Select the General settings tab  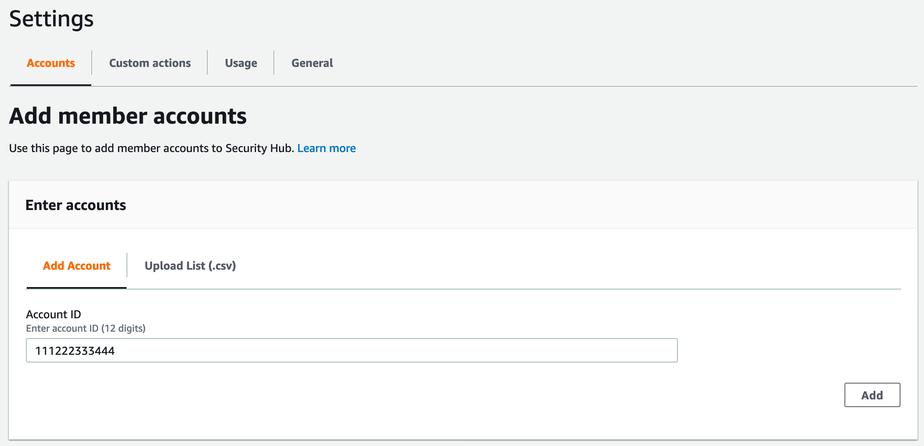point(312,63)
